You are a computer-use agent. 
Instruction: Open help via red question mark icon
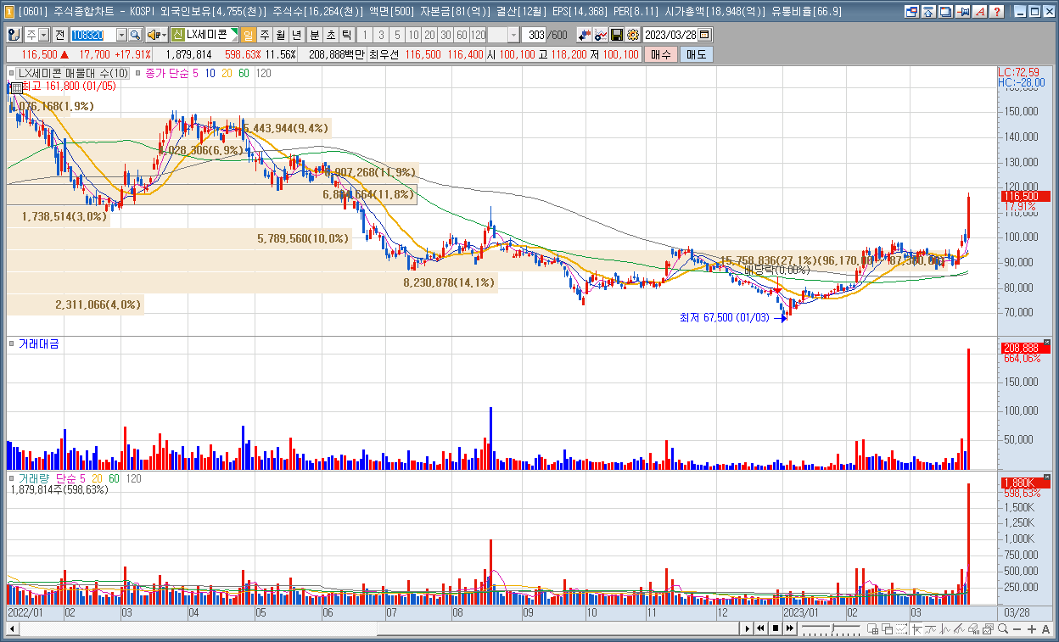(997, 12)
